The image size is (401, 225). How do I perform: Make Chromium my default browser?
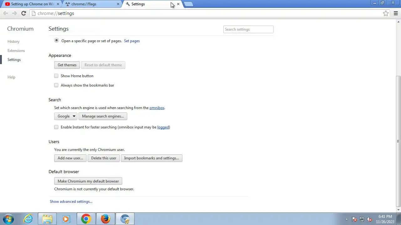click(x=88, y=181)
